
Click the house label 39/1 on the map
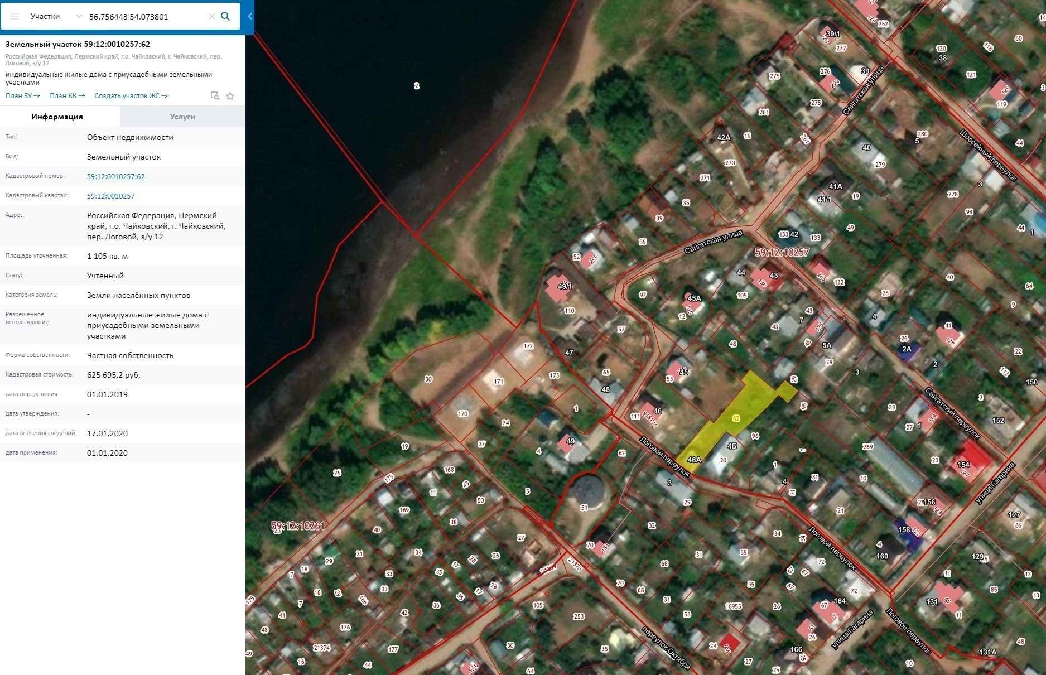[x=832, y=34]
